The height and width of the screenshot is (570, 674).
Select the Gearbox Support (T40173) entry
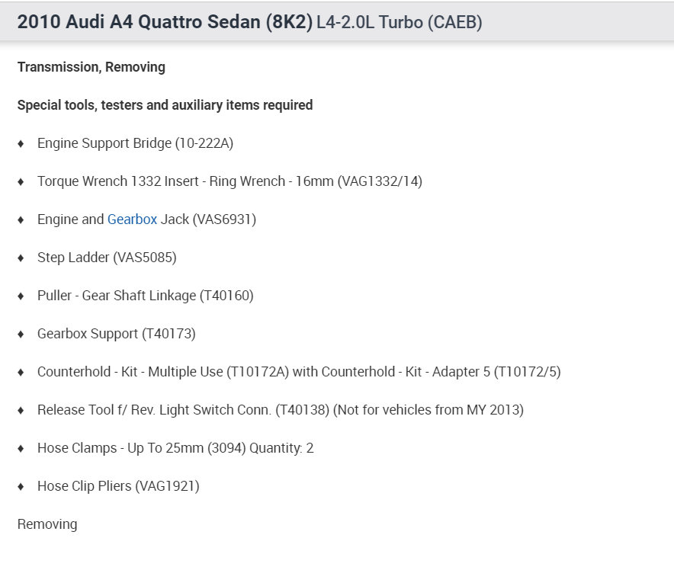[116, 334]
